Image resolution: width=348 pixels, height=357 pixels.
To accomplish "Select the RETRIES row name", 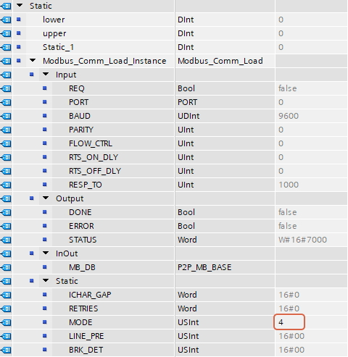I will pos(83,308).
